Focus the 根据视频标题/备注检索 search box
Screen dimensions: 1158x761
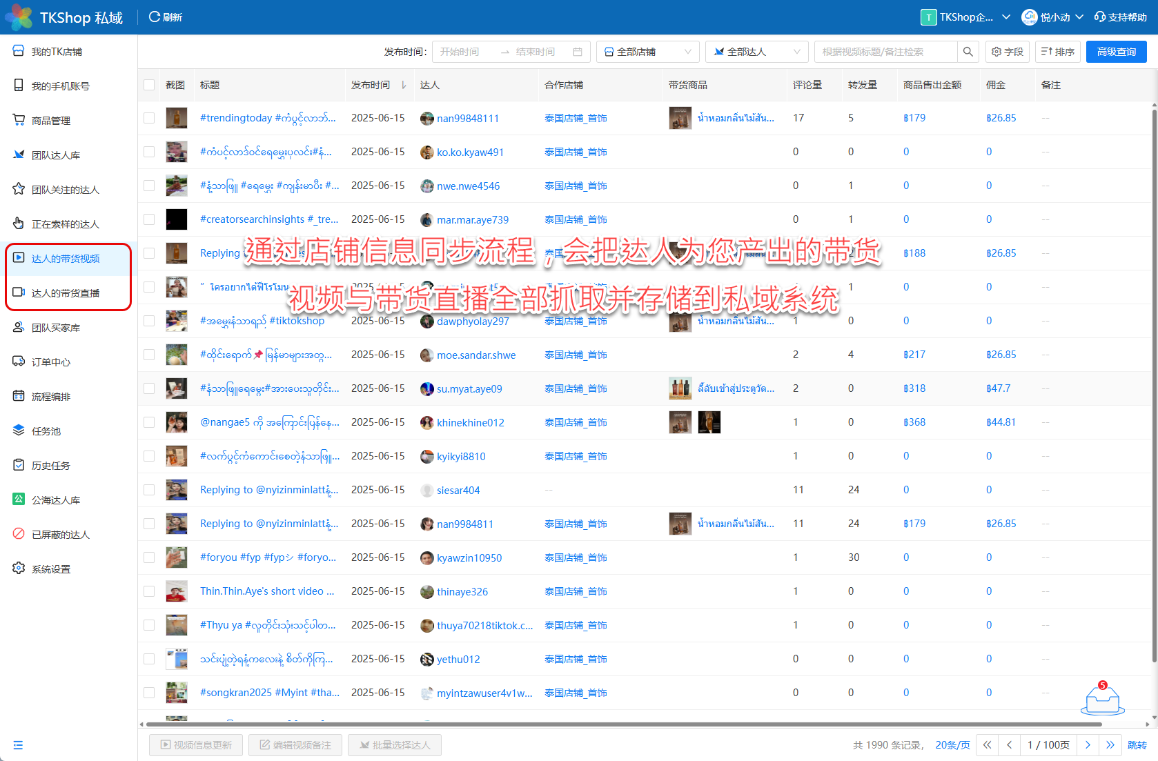886,52
